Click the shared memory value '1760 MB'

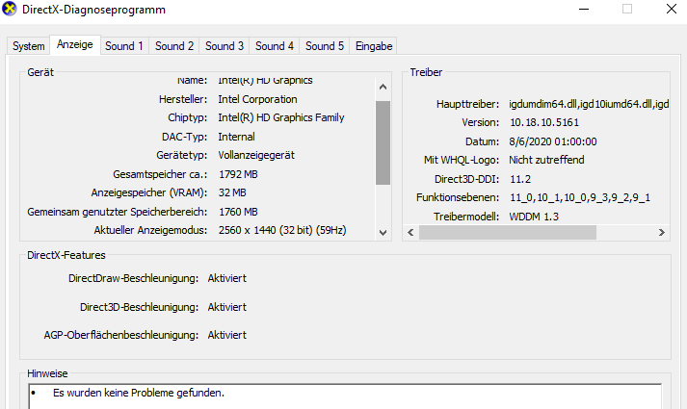click(x=238, y=212)
